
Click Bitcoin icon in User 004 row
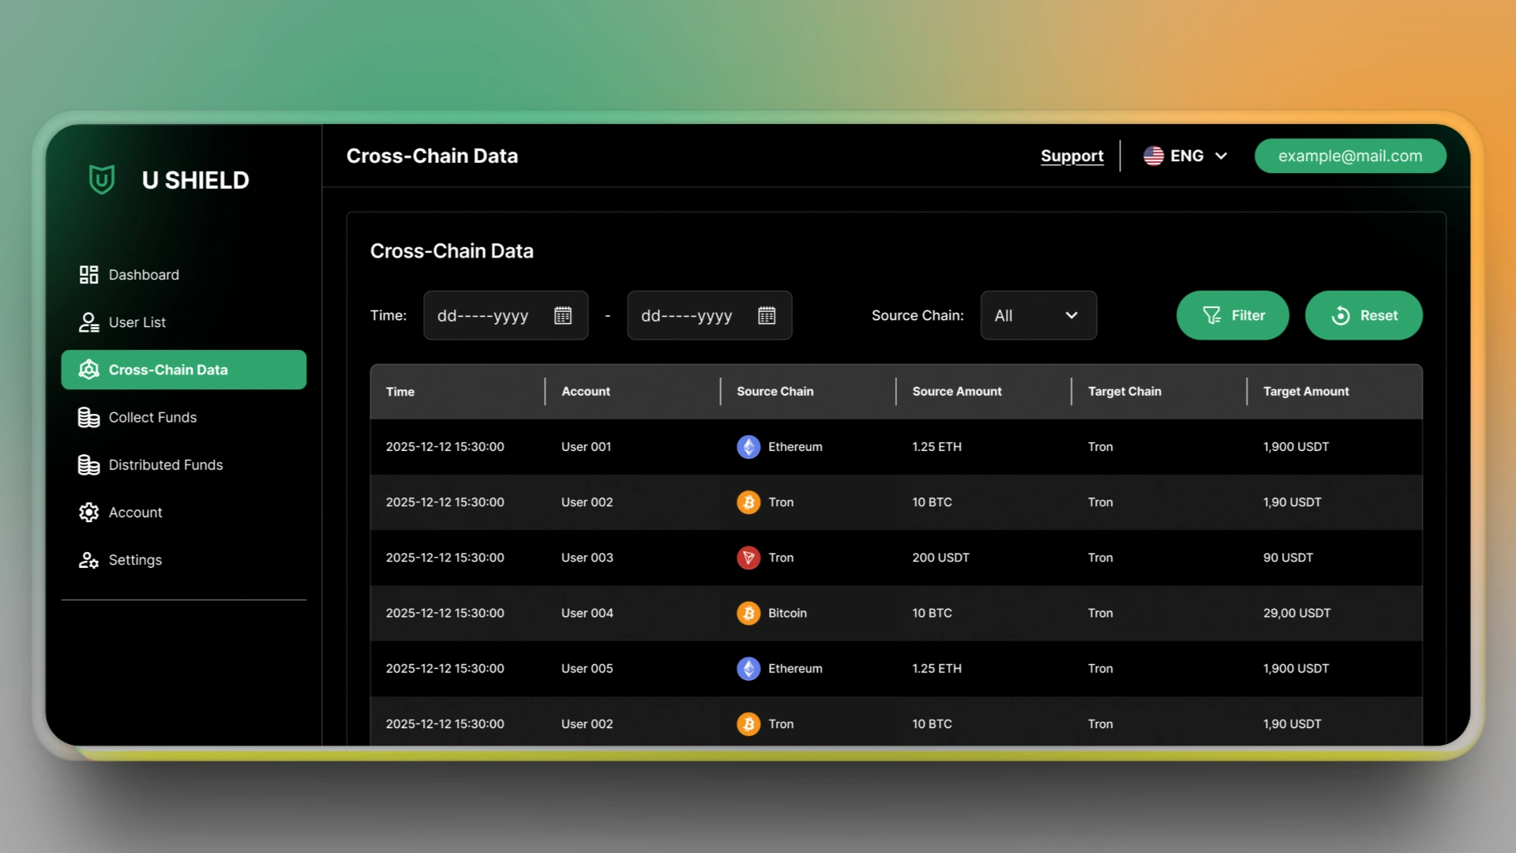[748, 613]
